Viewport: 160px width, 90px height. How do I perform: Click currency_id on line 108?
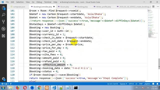click(51, 34)
